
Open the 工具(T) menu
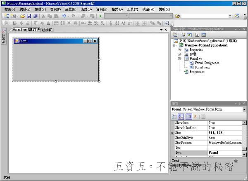click(x=132, y=9)
